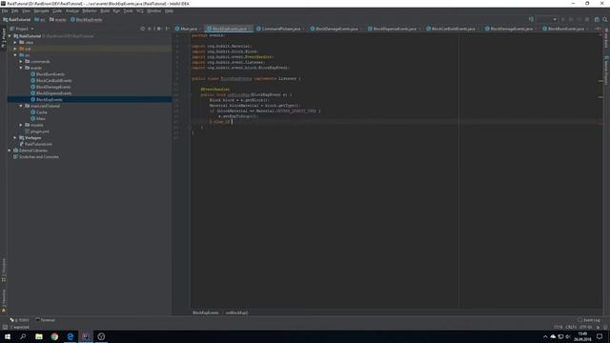Start debugging the selected configuration

coord(571,19)
